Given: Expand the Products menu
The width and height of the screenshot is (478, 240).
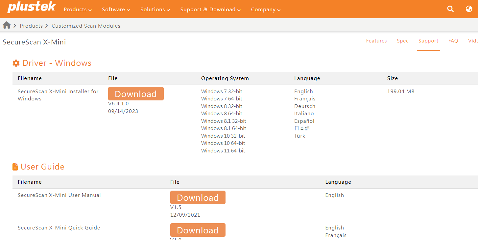Looking at the screenshot, I should point(78,10).
